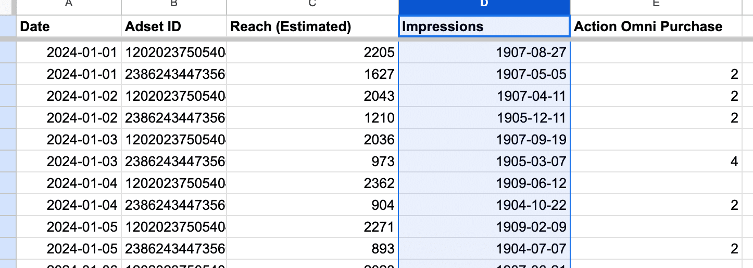The height and width of the screenshot is (268, 753).
Task: Select the reach cell showing 2271
Action: (x=312, y=227)
